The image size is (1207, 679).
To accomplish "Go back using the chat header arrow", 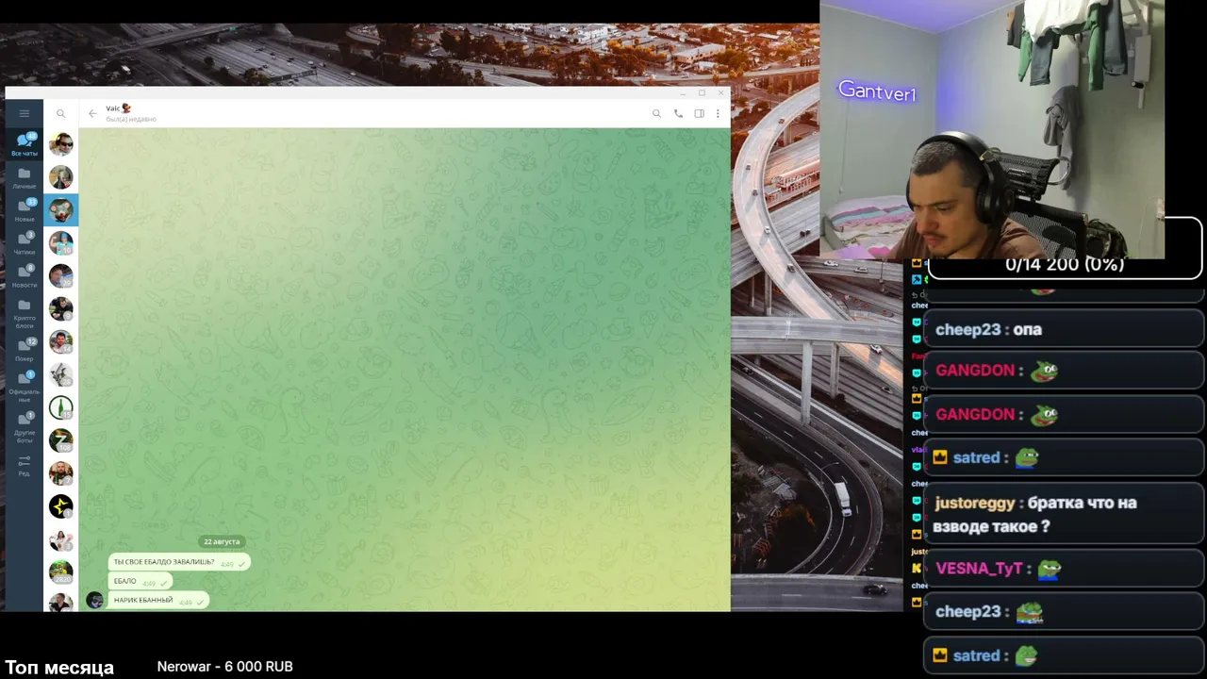I will click(92, 113).
